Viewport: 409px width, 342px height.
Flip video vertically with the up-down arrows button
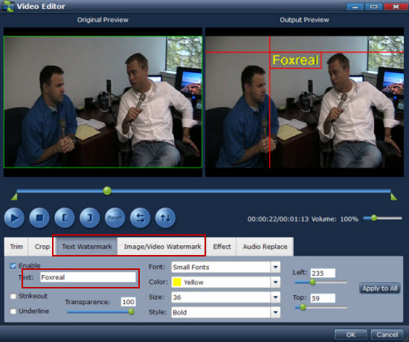[x=165, y=218]
